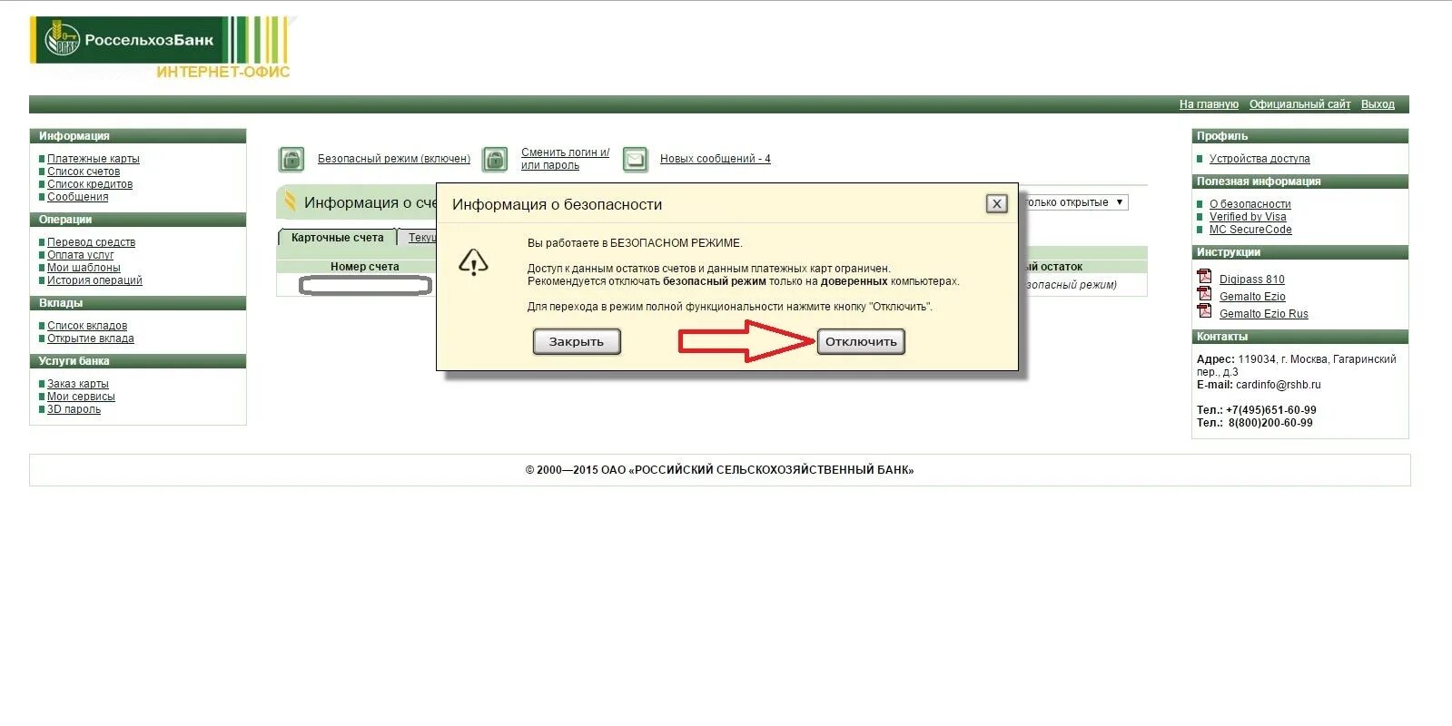
Task: Open Открытие вклада link
Action: tap(91, 338)
